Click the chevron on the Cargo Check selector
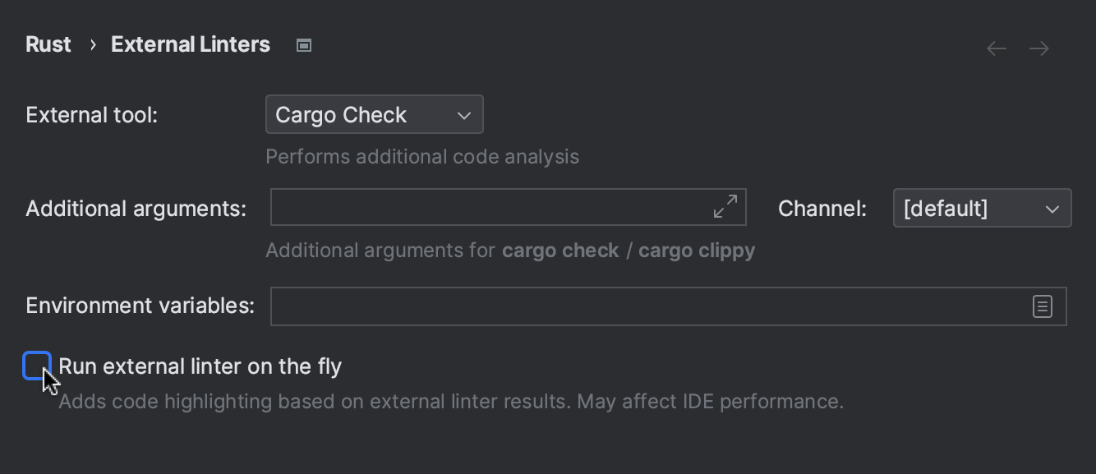 pos(463,114)
